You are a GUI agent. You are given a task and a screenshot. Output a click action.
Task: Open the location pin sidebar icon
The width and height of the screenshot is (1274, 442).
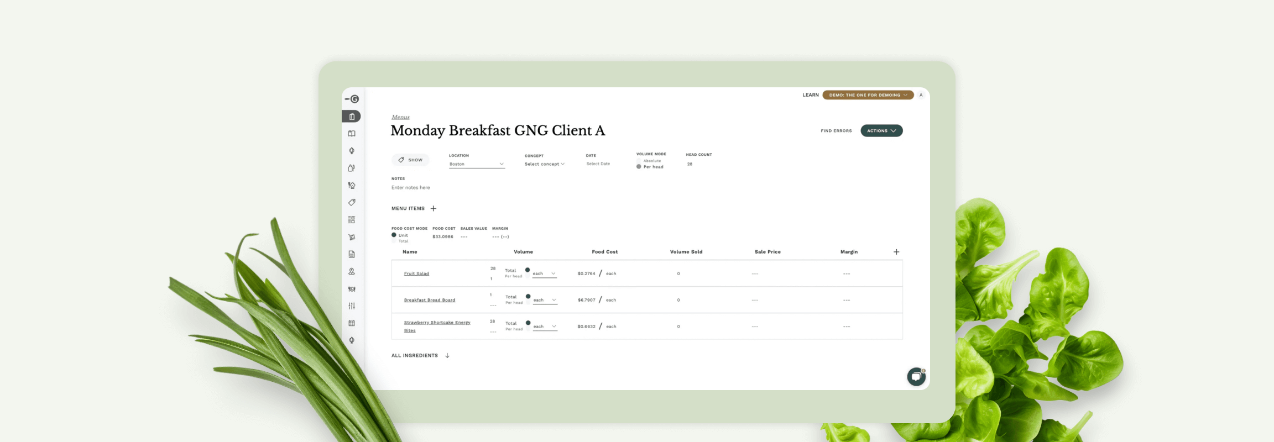pos(352,271)
